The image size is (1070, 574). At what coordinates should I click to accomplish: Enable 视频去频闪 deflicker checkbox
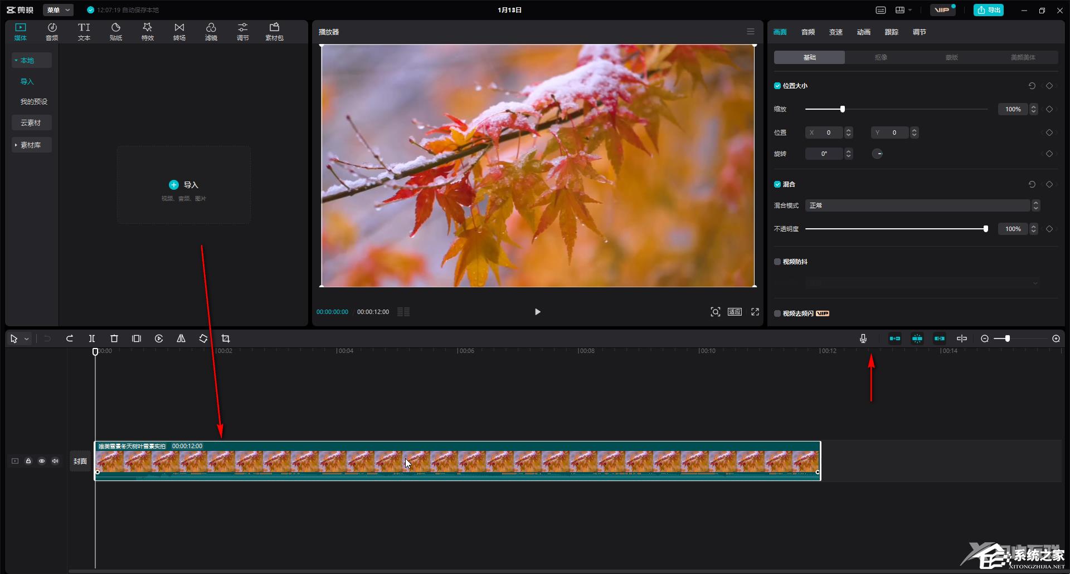point(777,313)
